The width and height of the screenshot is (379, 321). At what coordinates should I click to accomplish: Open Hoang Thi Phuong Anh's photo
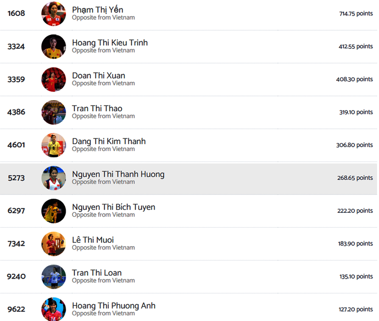click(x=54, y=309)
